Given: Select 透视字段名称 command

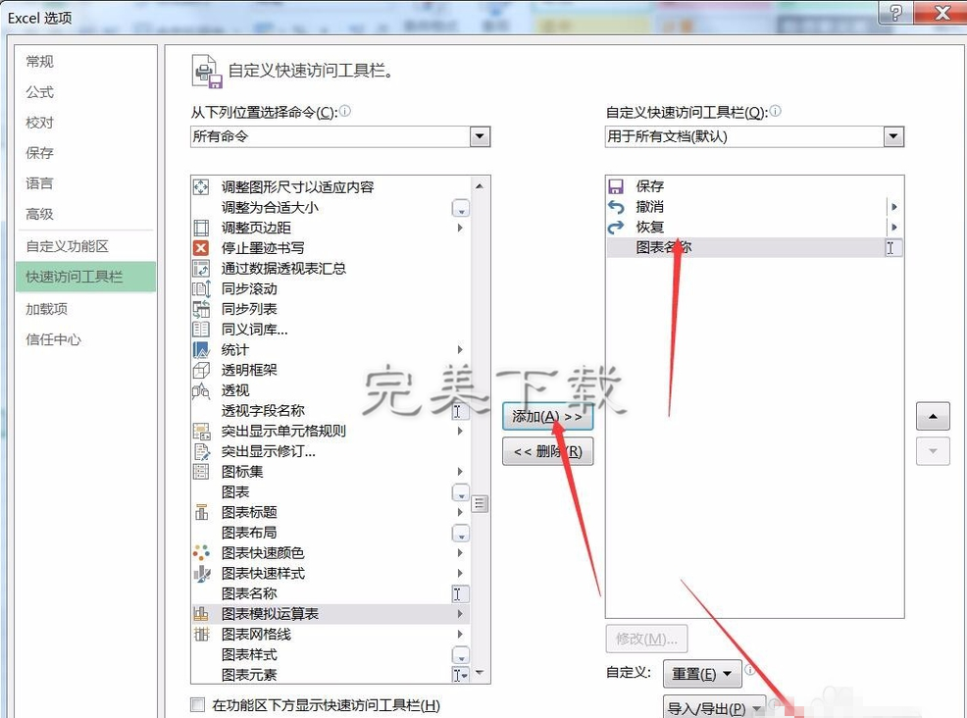Looking at the screenshot, I should tap(331, 411).
